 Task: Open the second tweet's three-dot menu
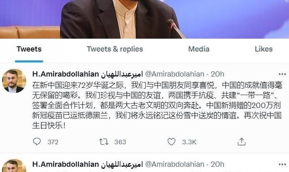(282, 164)
